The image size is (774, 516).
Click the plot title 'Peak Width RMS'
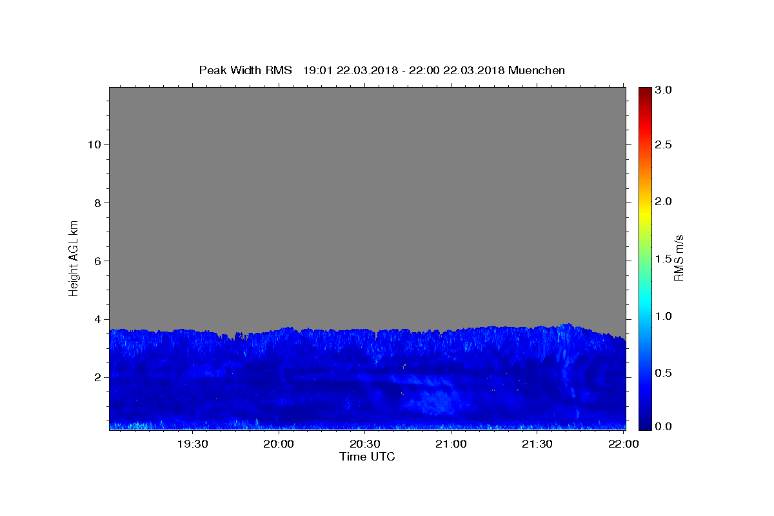[245, 70]
